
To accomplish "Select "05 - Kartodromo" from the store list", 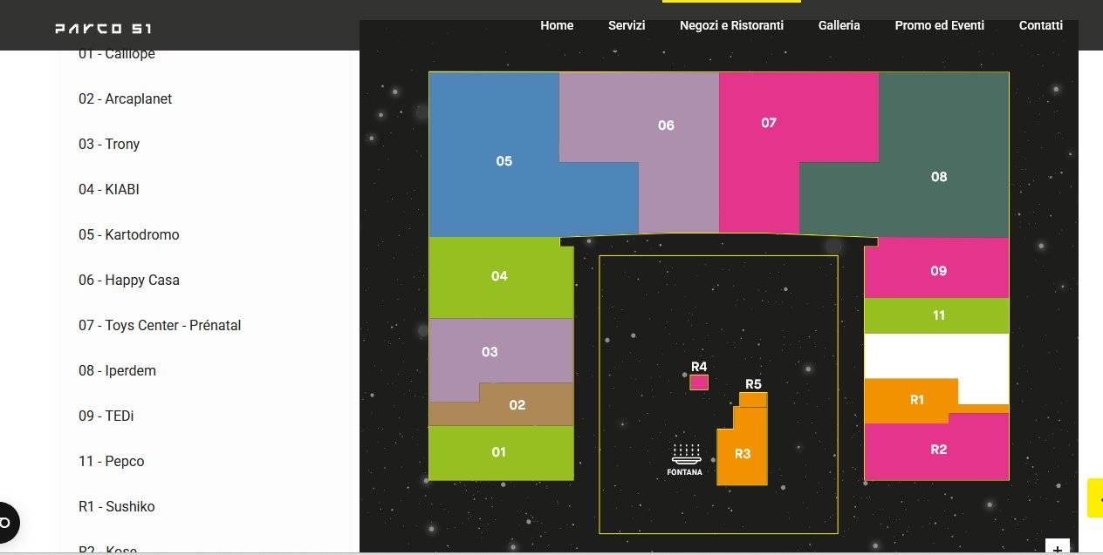I will click(129, 234).
